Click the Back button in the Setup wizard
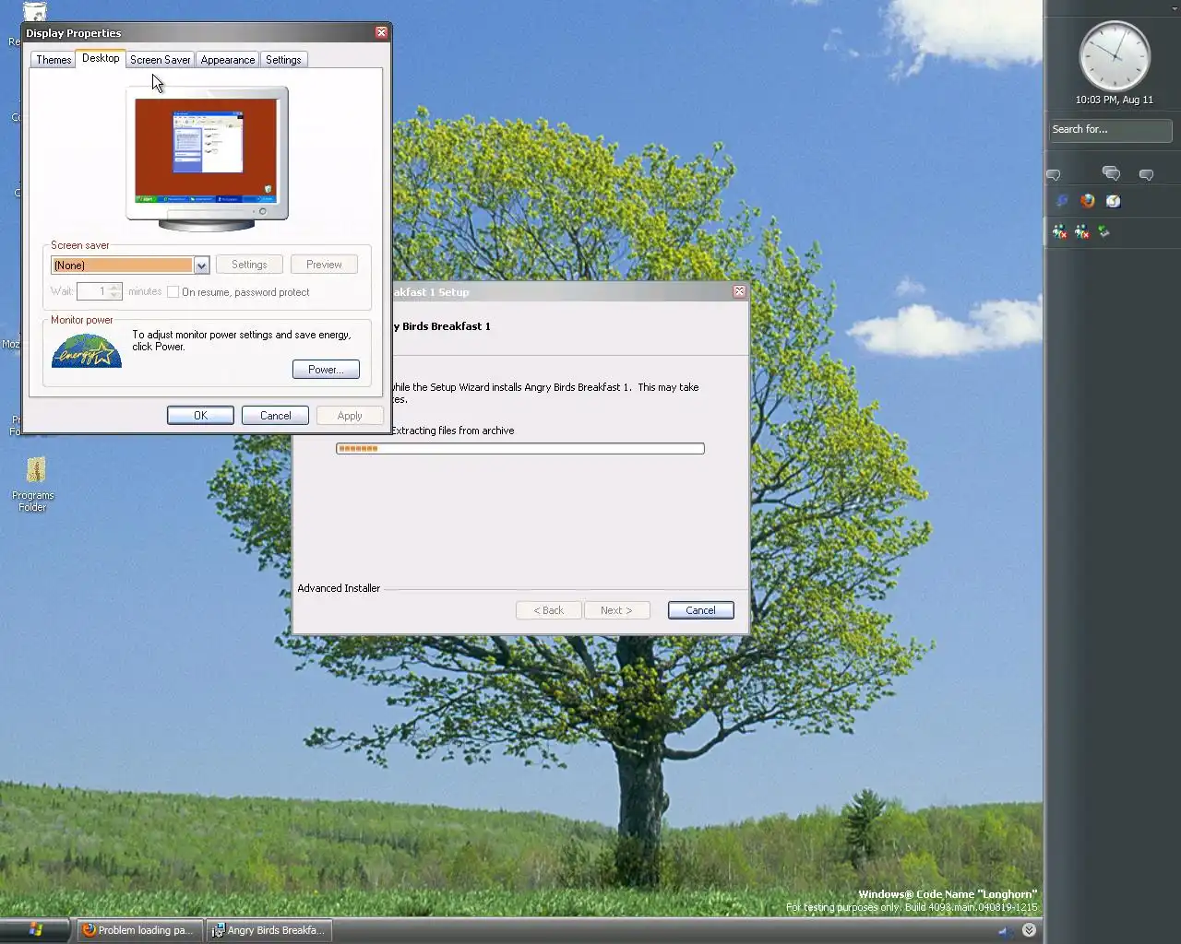Screen dimensions: 1181x944 (549, 610)
